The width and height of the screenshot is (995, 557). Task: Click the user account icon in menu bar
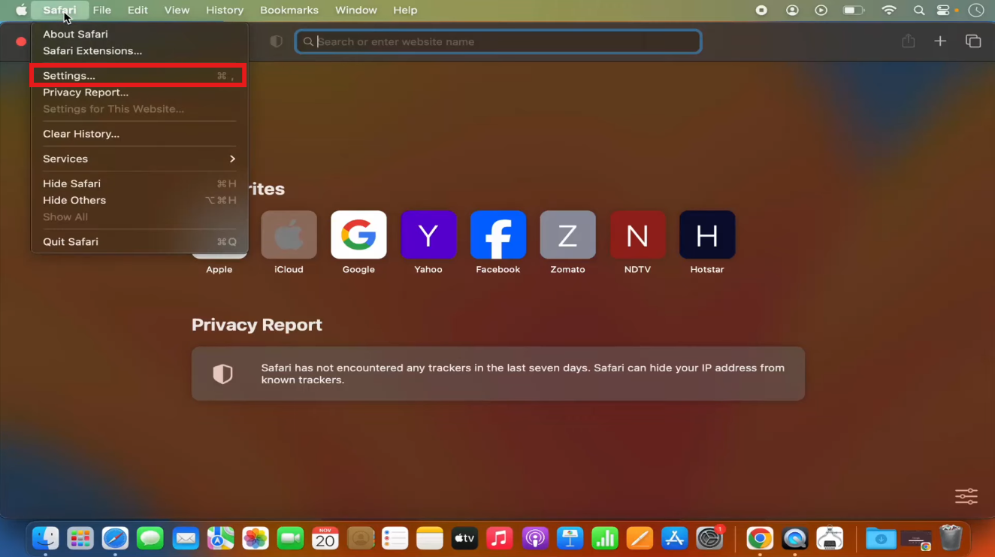(792, 10)
